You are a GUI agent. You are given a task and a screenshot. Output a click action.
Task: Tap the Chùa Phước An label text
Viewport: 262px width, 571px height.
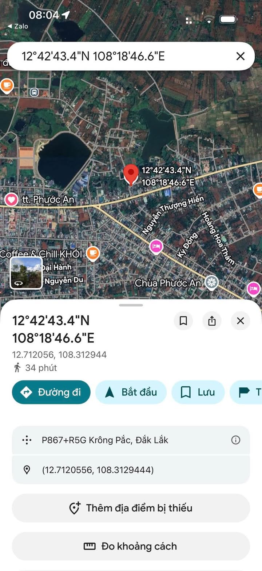(x=168, y=283)
